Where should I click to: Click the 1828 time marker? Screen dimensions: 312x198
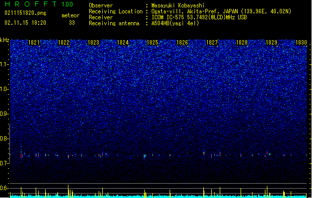tap(242, 43)
